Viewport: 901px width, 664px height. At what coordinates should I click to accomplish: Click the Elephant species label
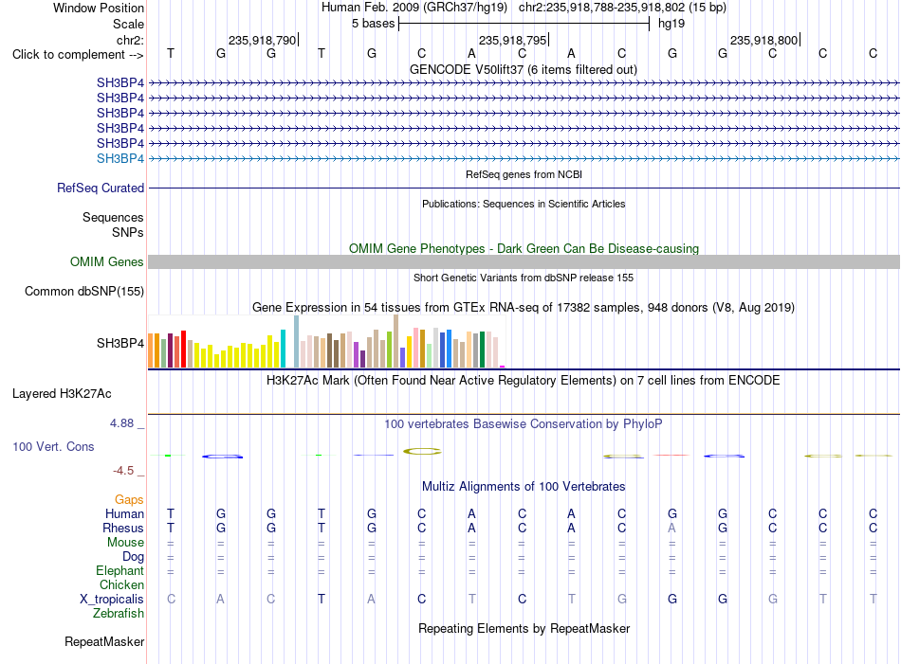click(120, 571)
